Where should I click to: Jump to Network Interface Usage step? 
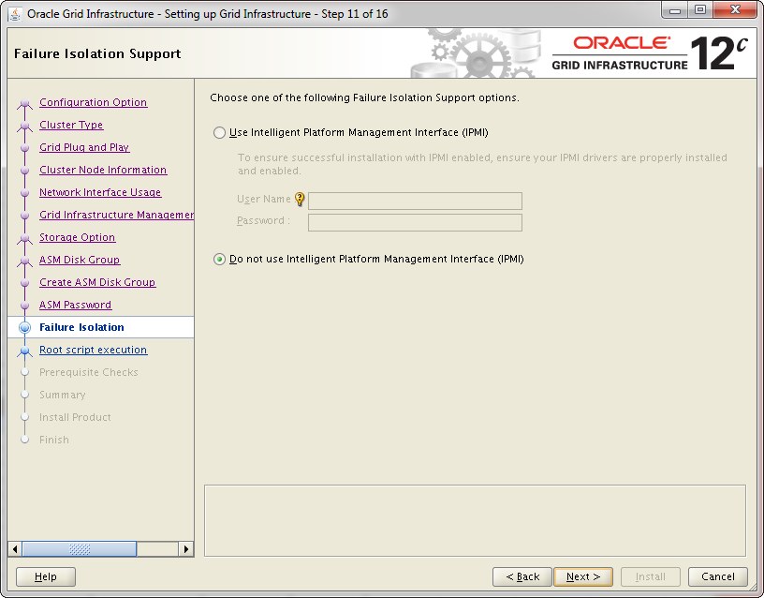click(x=100, y=192)
